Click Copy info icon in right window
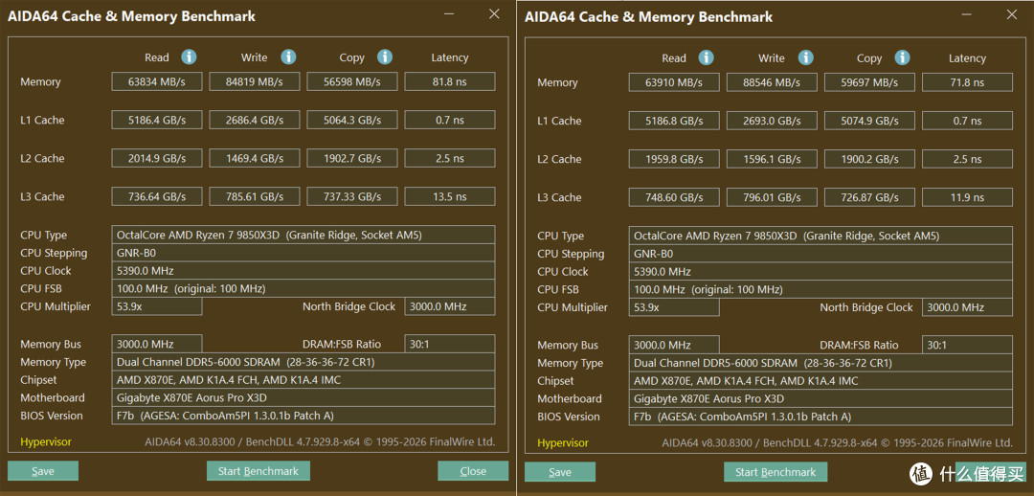Screen dimensions: 1034x496 [902, 57]
